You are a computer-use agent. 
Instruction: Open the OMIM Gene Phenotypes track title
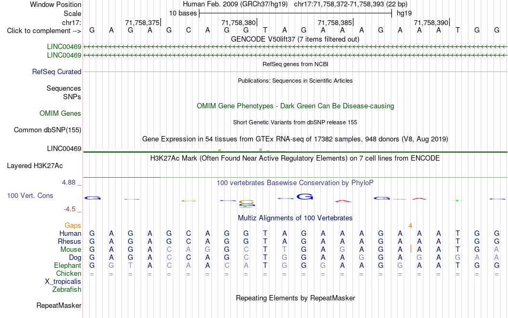click(295, 106)
